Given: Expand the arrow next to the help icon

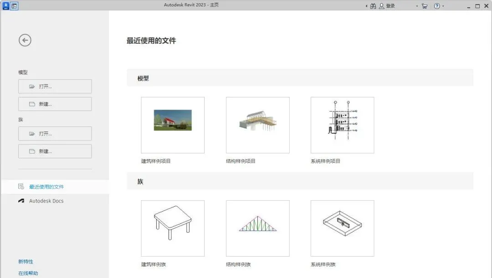Looking at the screenshot, I should pyautogui.click(x=443, y=6).
